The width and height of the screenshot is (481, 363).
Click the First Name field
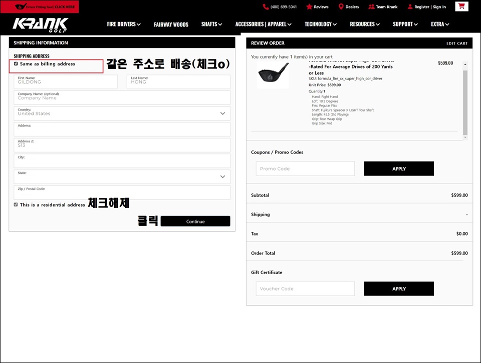click(65, 81)
